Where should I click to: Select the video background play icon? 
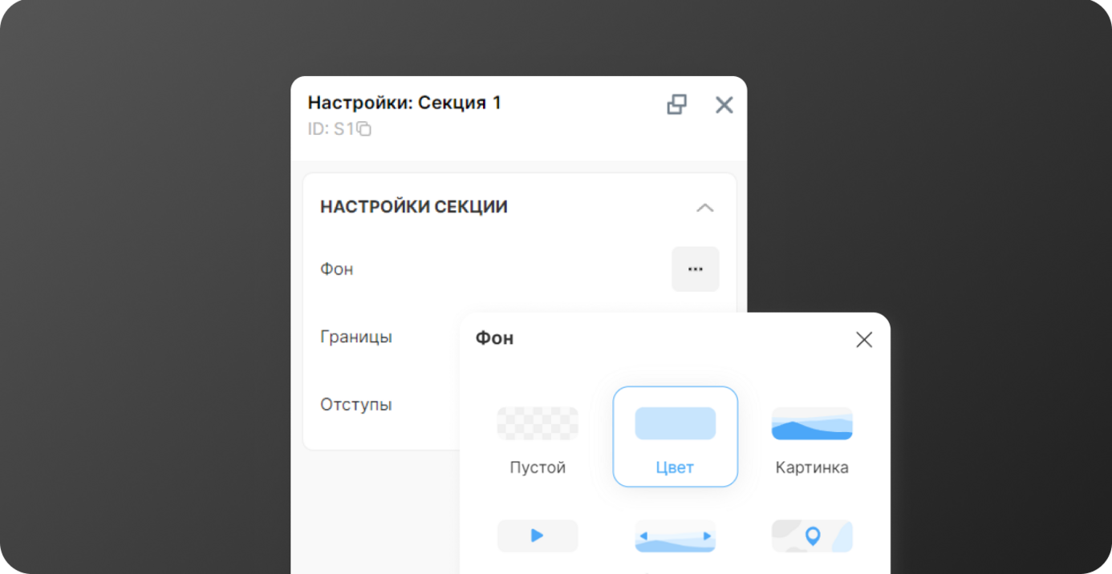pos(538,536)
